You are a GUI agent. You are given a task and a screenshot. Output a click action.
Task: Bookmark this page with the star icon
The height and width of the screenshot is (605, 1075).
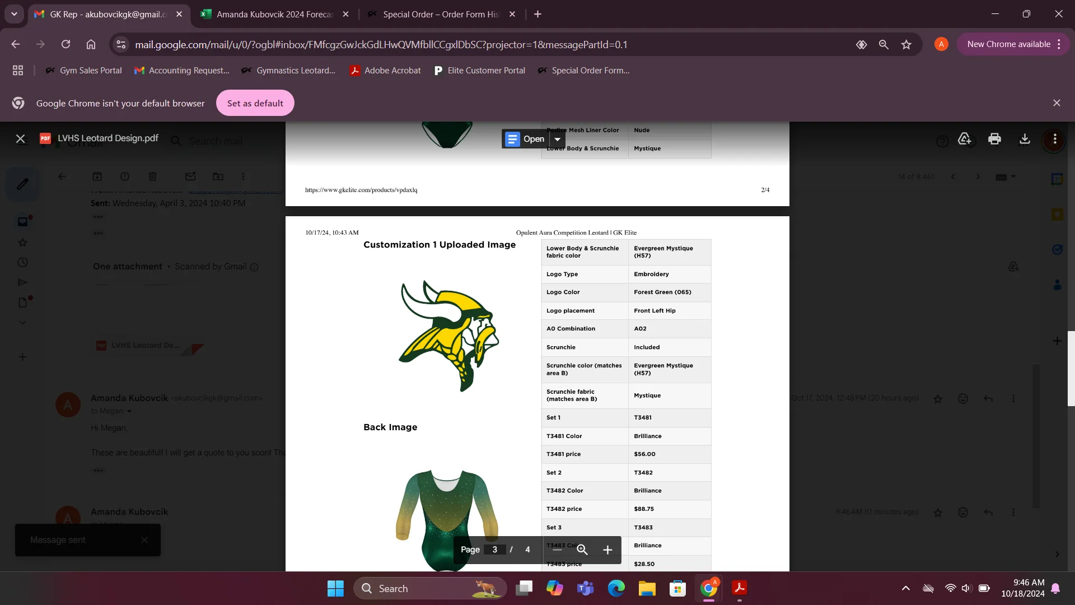click(906, 44)
